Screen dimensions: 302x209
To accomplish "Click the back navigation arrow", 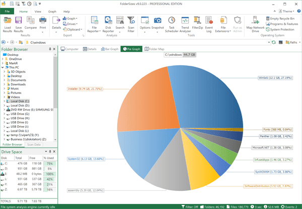I will pyautogui.click(x=4, y=42).
